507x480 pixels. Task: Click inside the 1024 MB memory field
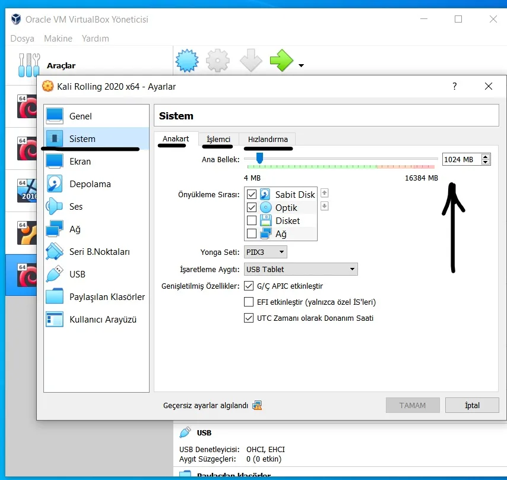pyautogui.click(x=462, y=159)
